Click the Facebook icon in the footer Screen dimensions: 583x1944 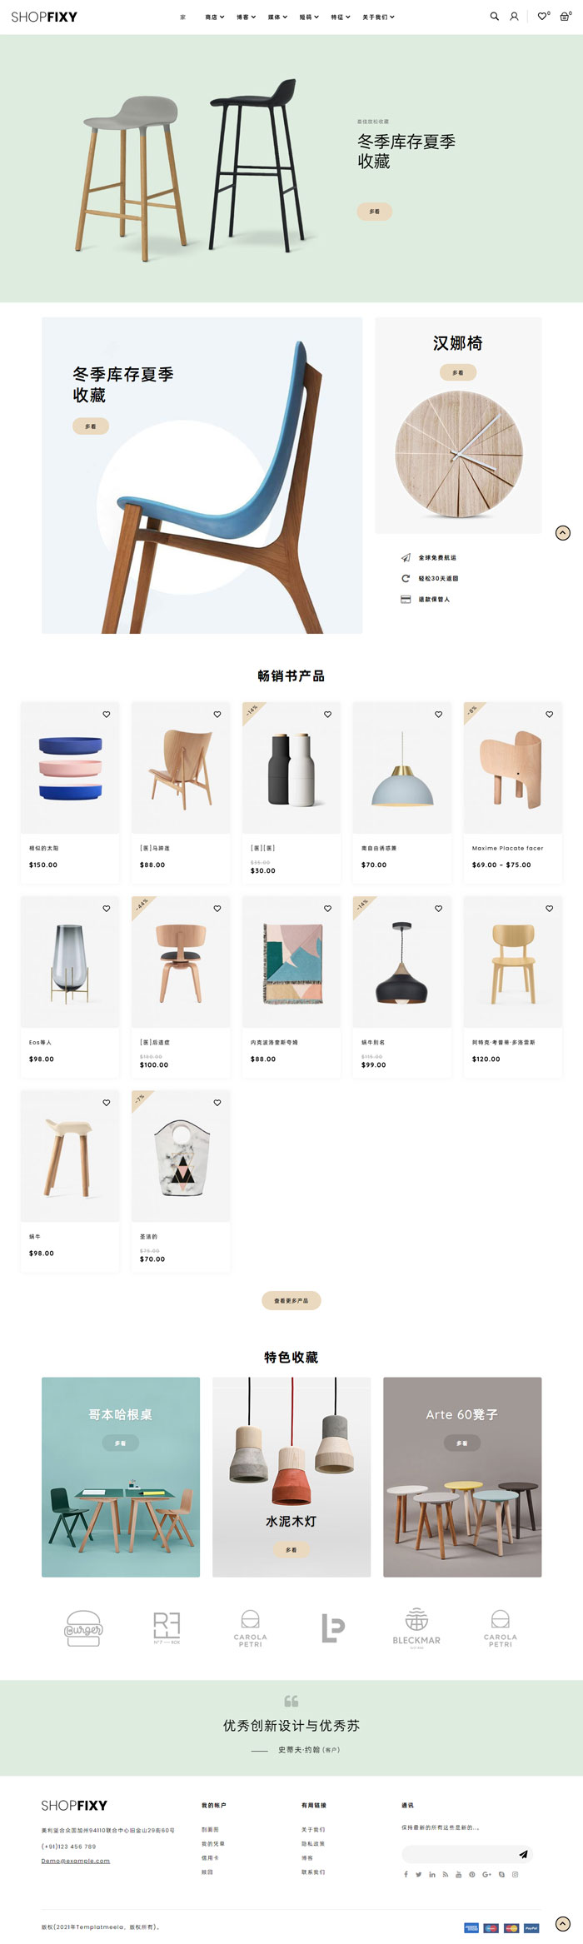click(x=406, y=1875)
